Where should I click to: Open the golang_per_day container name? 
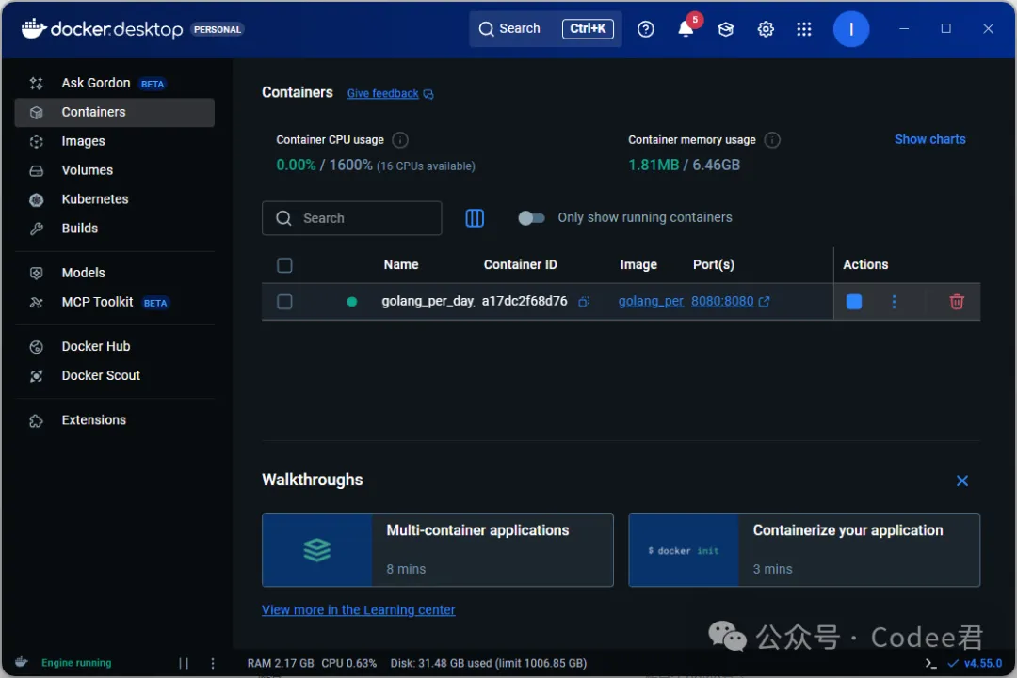(x=428, y=301)
